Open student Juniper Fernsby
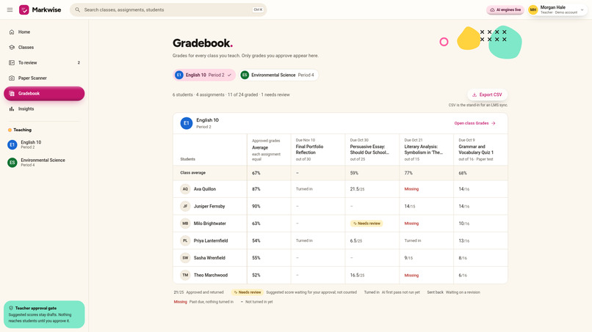 209,207
